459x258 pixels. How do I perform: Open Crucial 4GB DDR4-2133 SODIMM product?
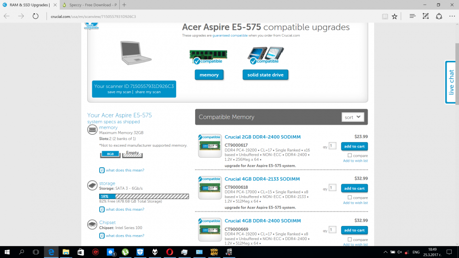[x=262, y=179]
